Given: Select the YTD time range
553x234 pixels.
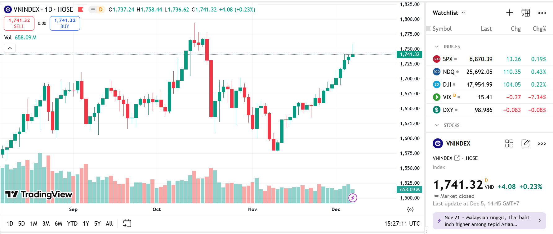Looking at the screenshot, I should (x=72, y=223).
